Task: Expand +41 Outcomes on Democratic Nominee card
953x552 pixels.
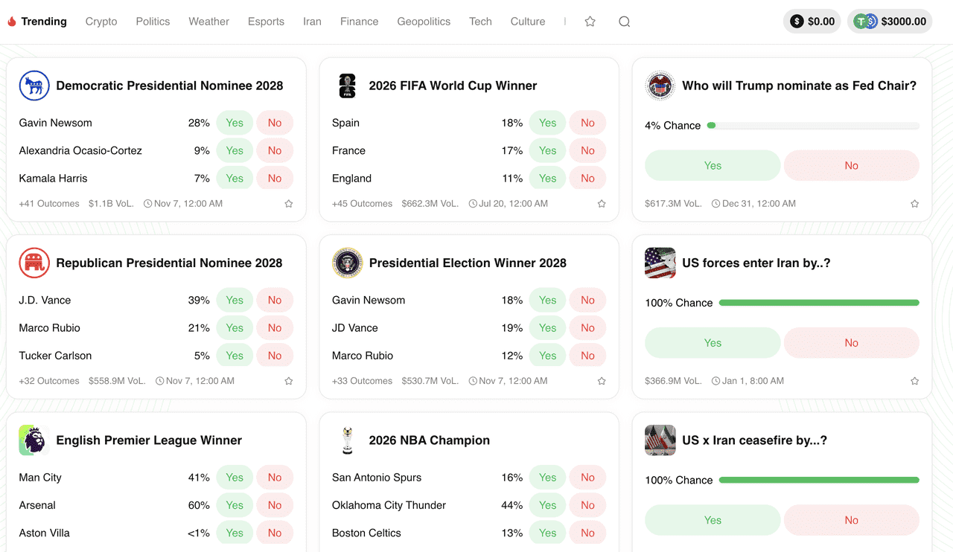Action: [x=49, y=204]
